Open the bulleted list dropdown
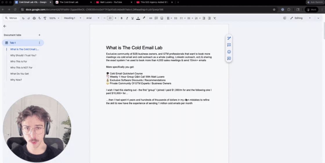Screen dimensions: 325x163 click(190, 18)
